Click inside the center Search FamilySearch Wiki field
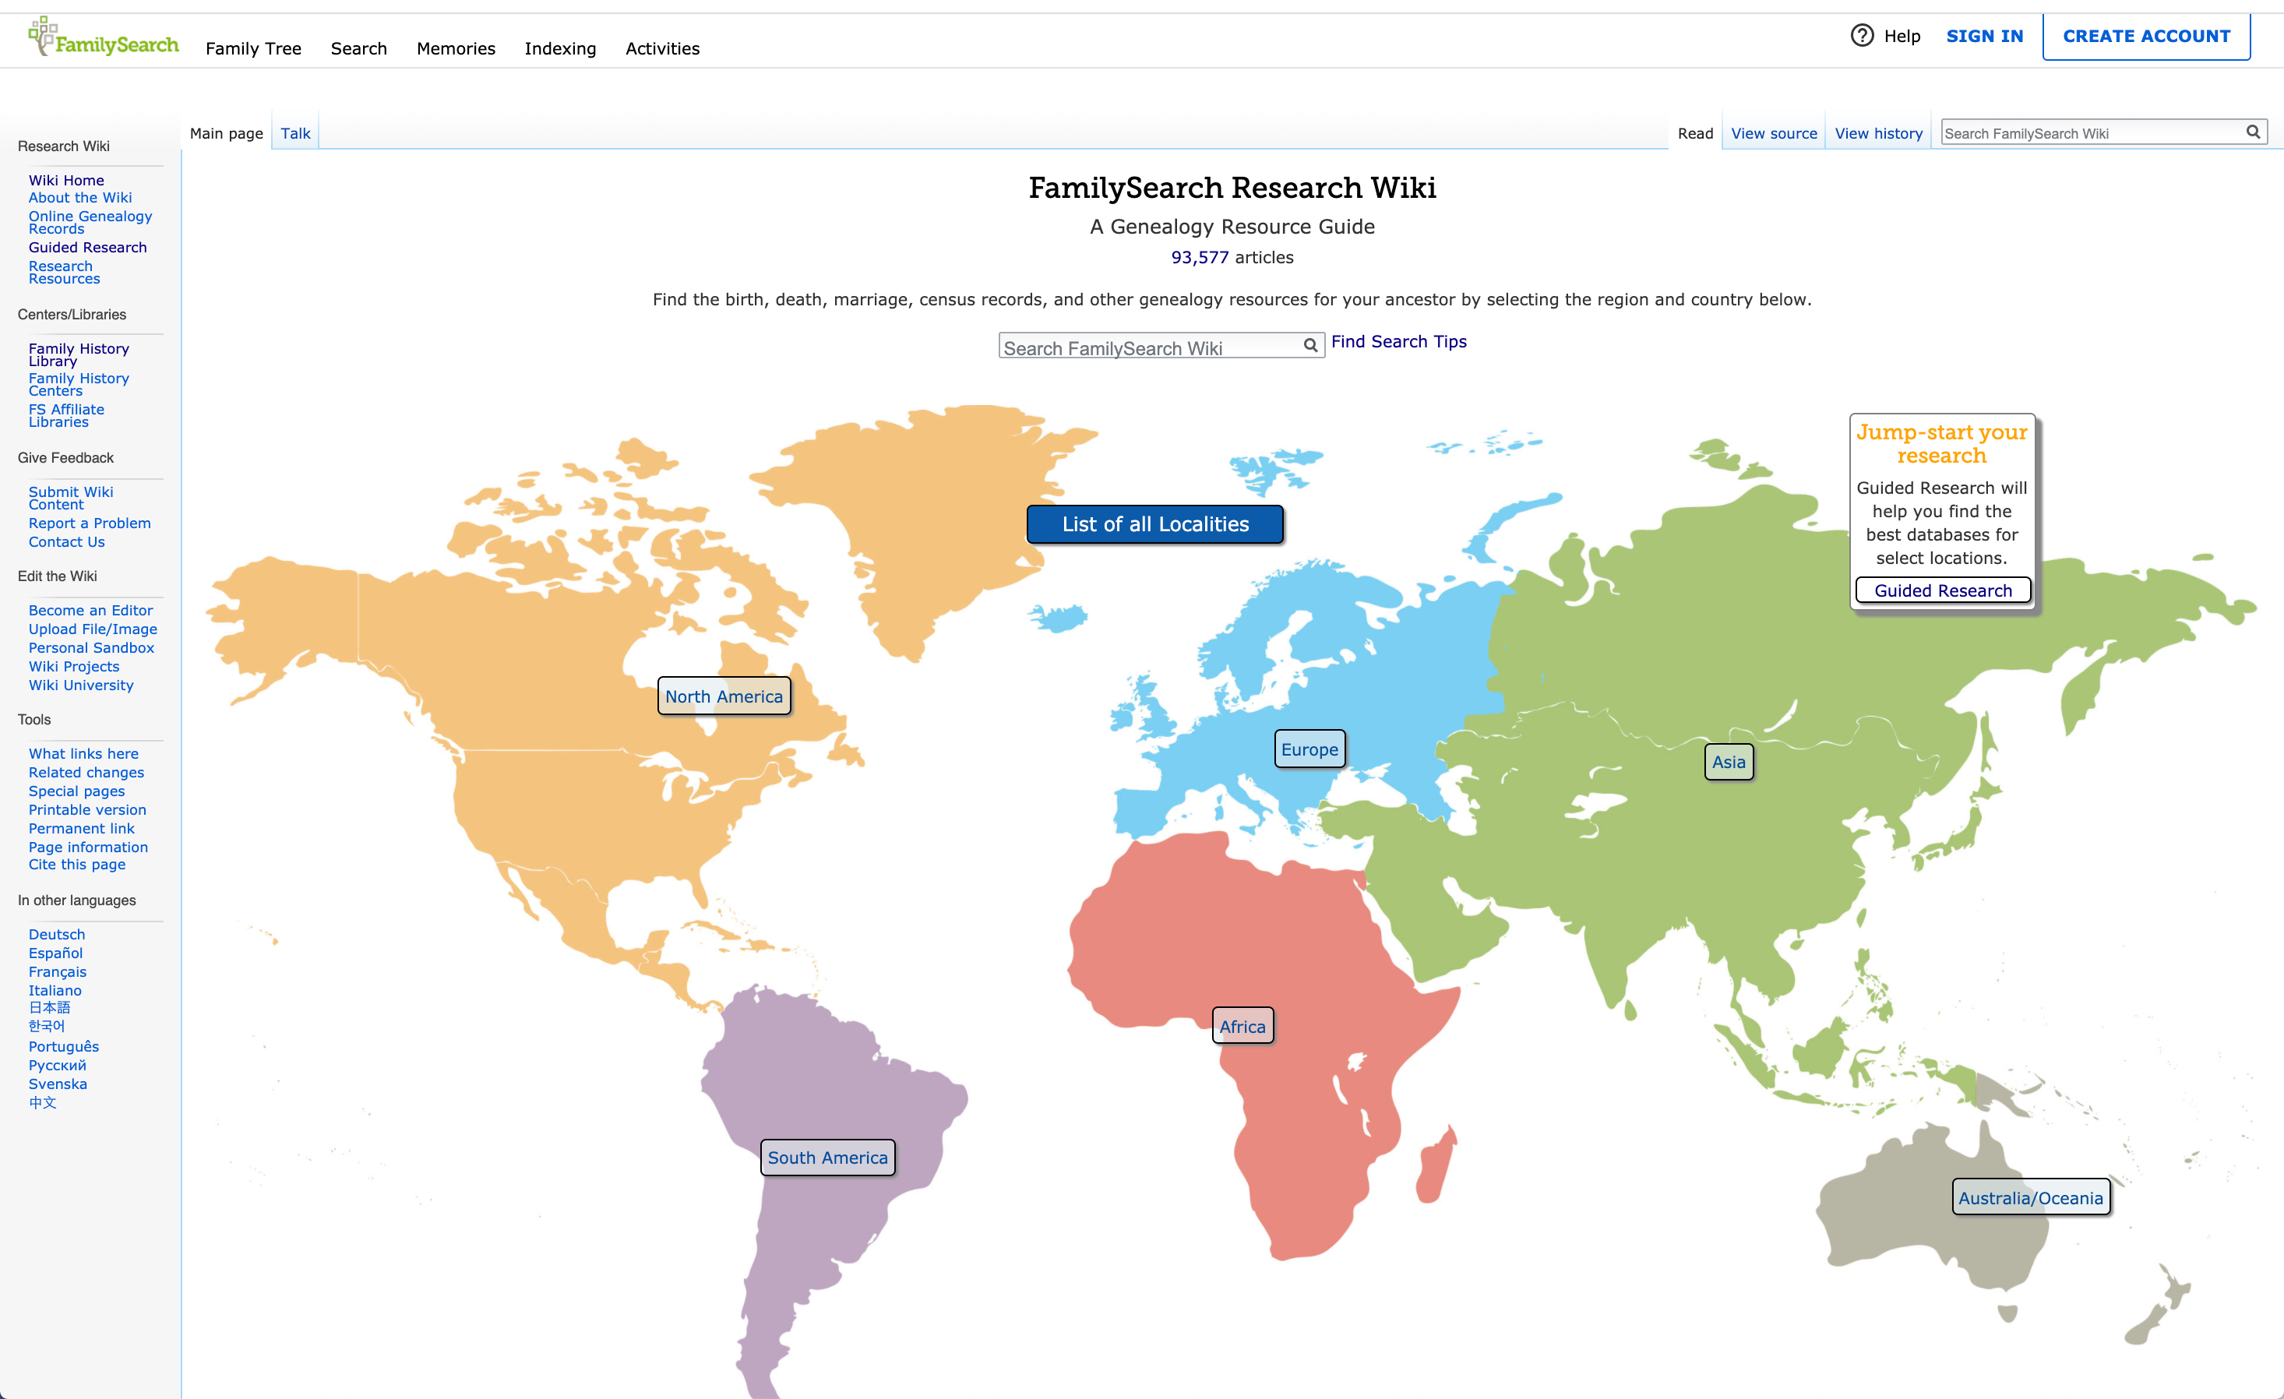This screenshot has height=1399, width=2284. (1150, 347)
